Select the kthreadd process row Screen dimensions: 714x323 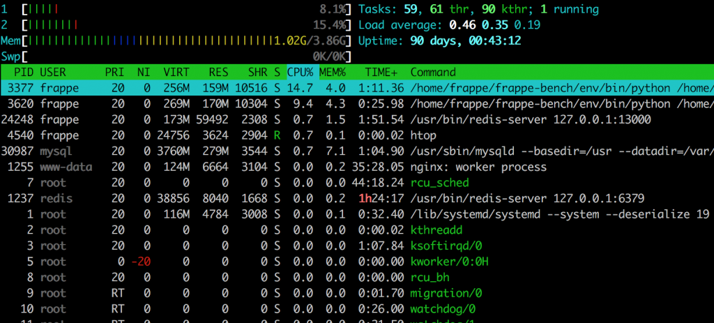[357, 230]
